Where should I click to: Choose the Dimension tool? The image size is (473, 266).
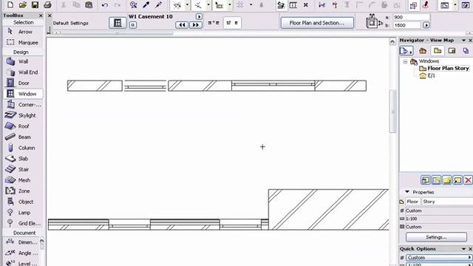click(21, 242)
